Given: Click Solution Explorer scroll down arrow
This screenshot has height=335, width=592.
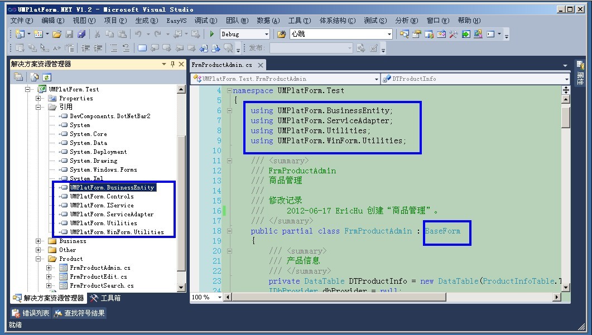Looking at the screenshot, I should click(181, 288).
